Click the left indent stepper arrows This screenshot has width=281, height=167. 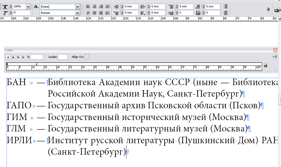click(x=122, y=7)
